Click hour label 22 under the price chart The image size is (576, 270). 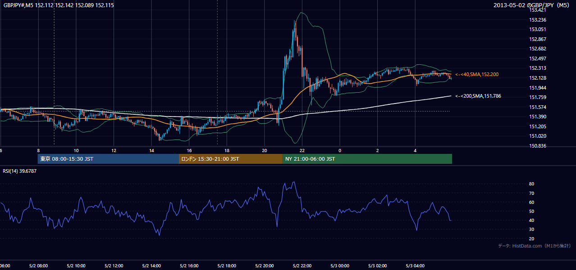pyautogui.click(x=302, y=150)
